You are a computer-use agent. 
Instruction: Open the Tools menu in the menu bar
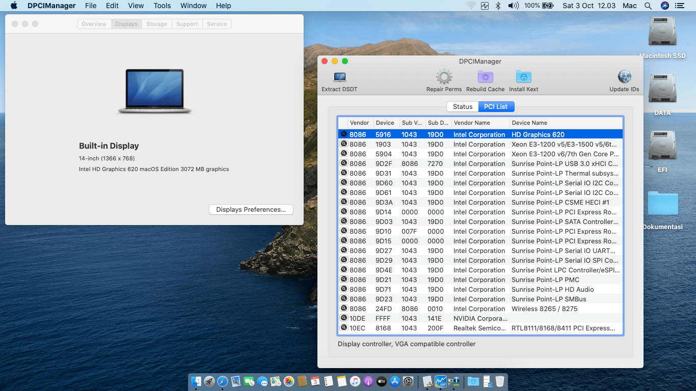coord(162,6)
